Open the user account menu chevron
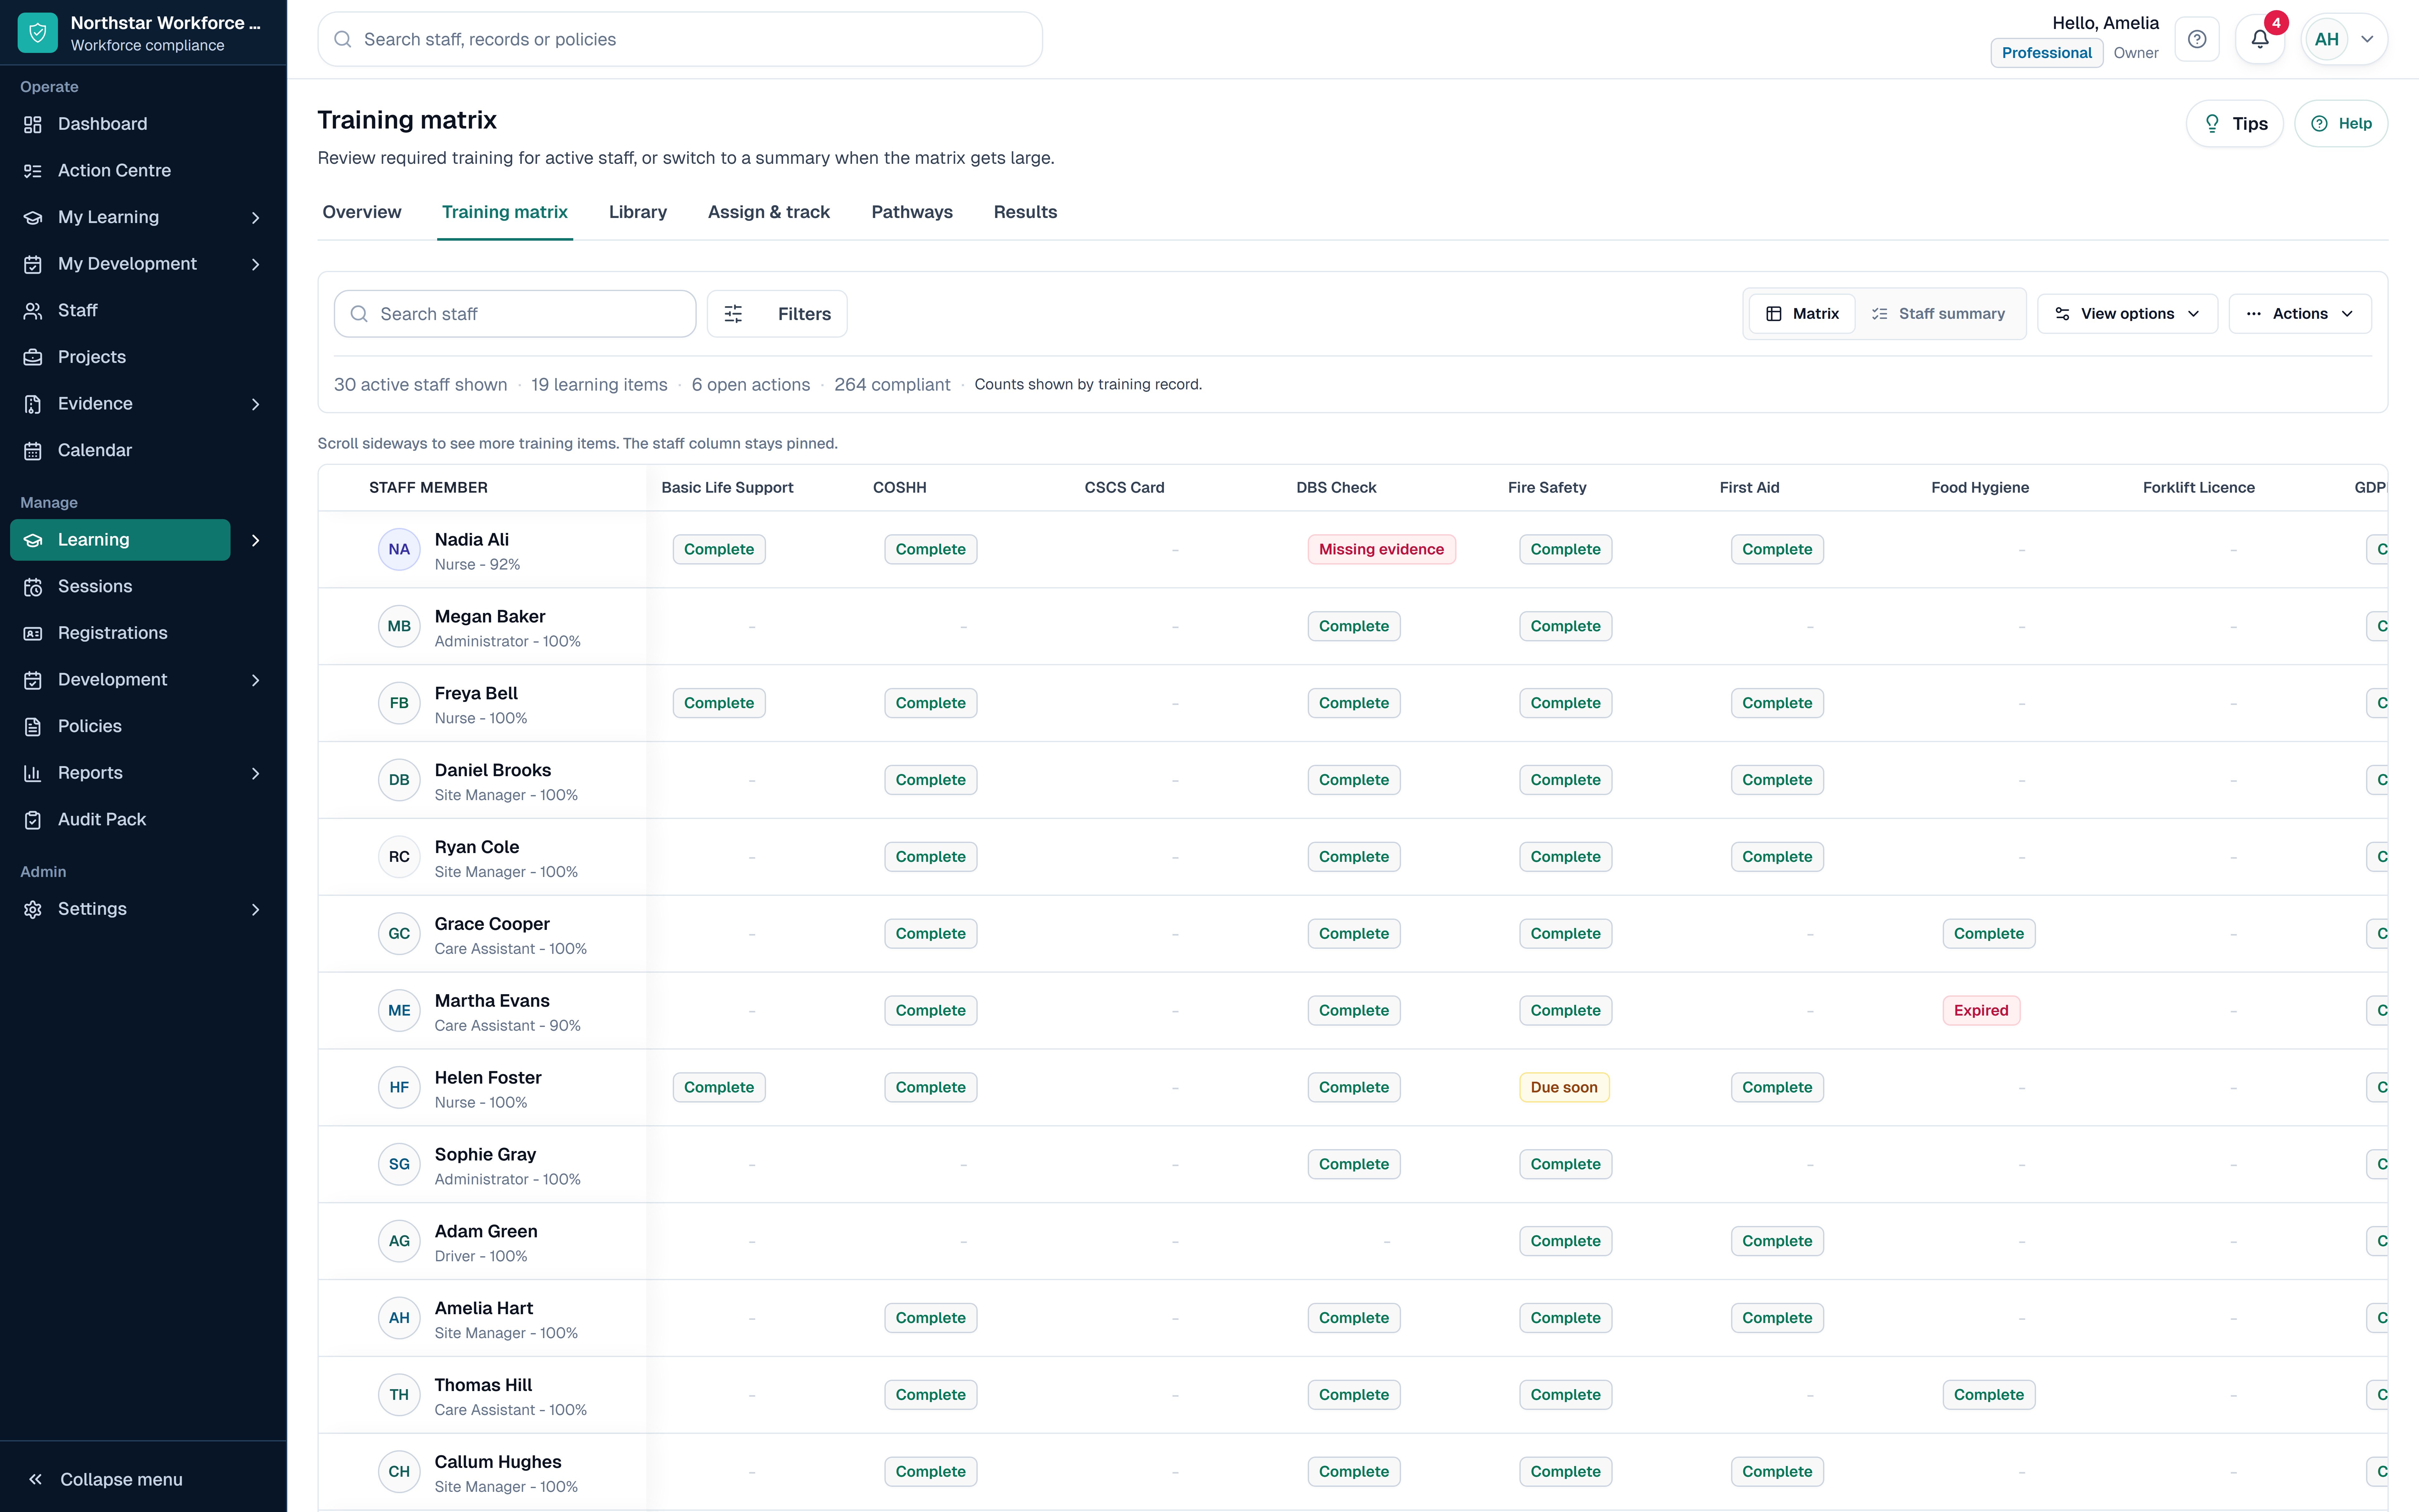This screenshot has height=1512, width=2419. coord(2367,39)
